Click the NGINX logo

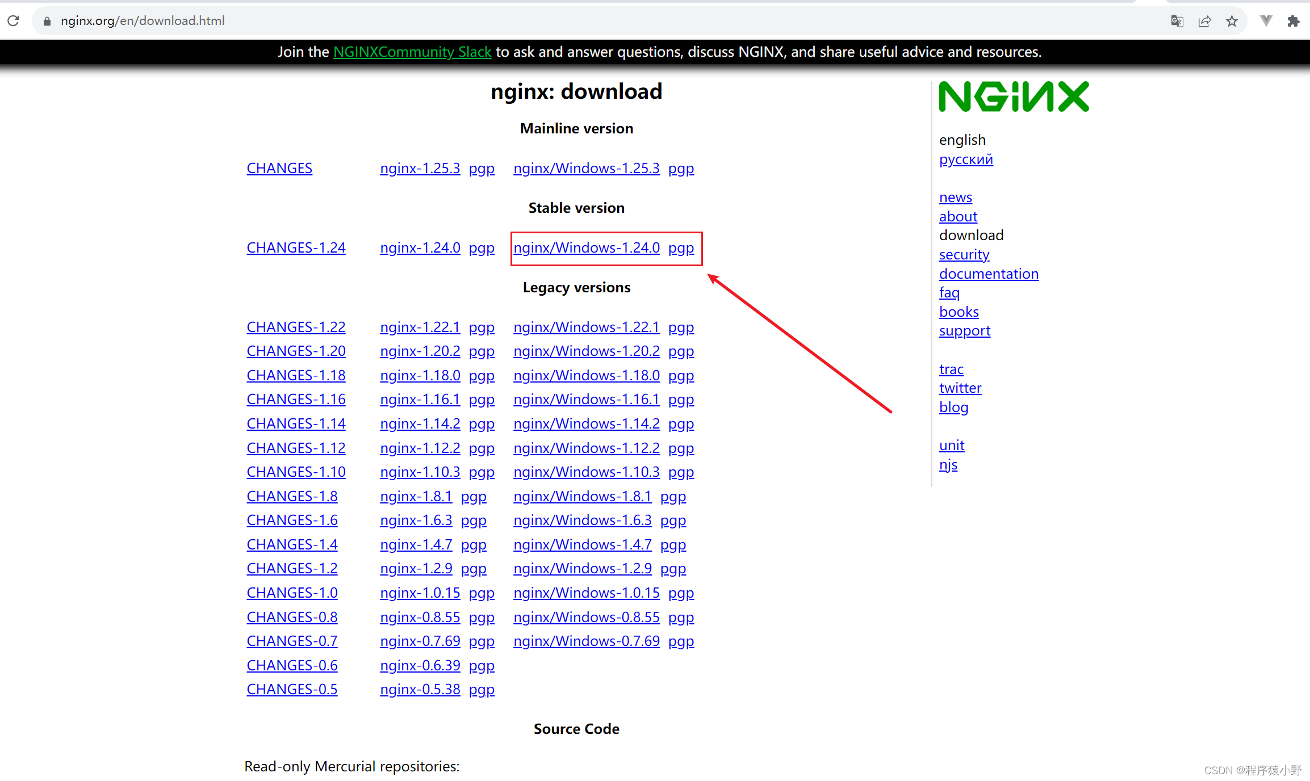coord(1014,96)
